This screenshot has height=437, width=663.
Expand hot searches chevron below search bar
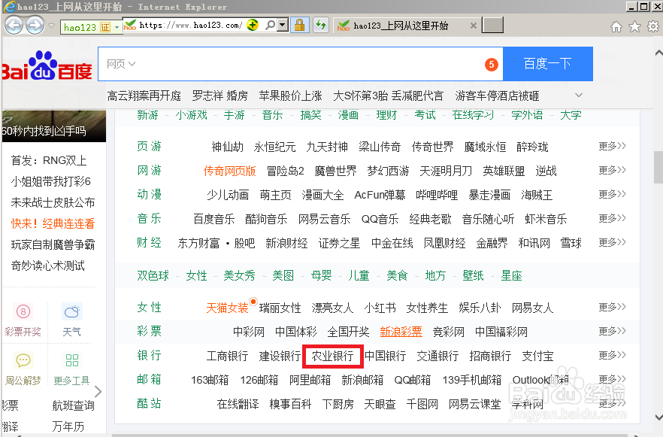point(579,96)
